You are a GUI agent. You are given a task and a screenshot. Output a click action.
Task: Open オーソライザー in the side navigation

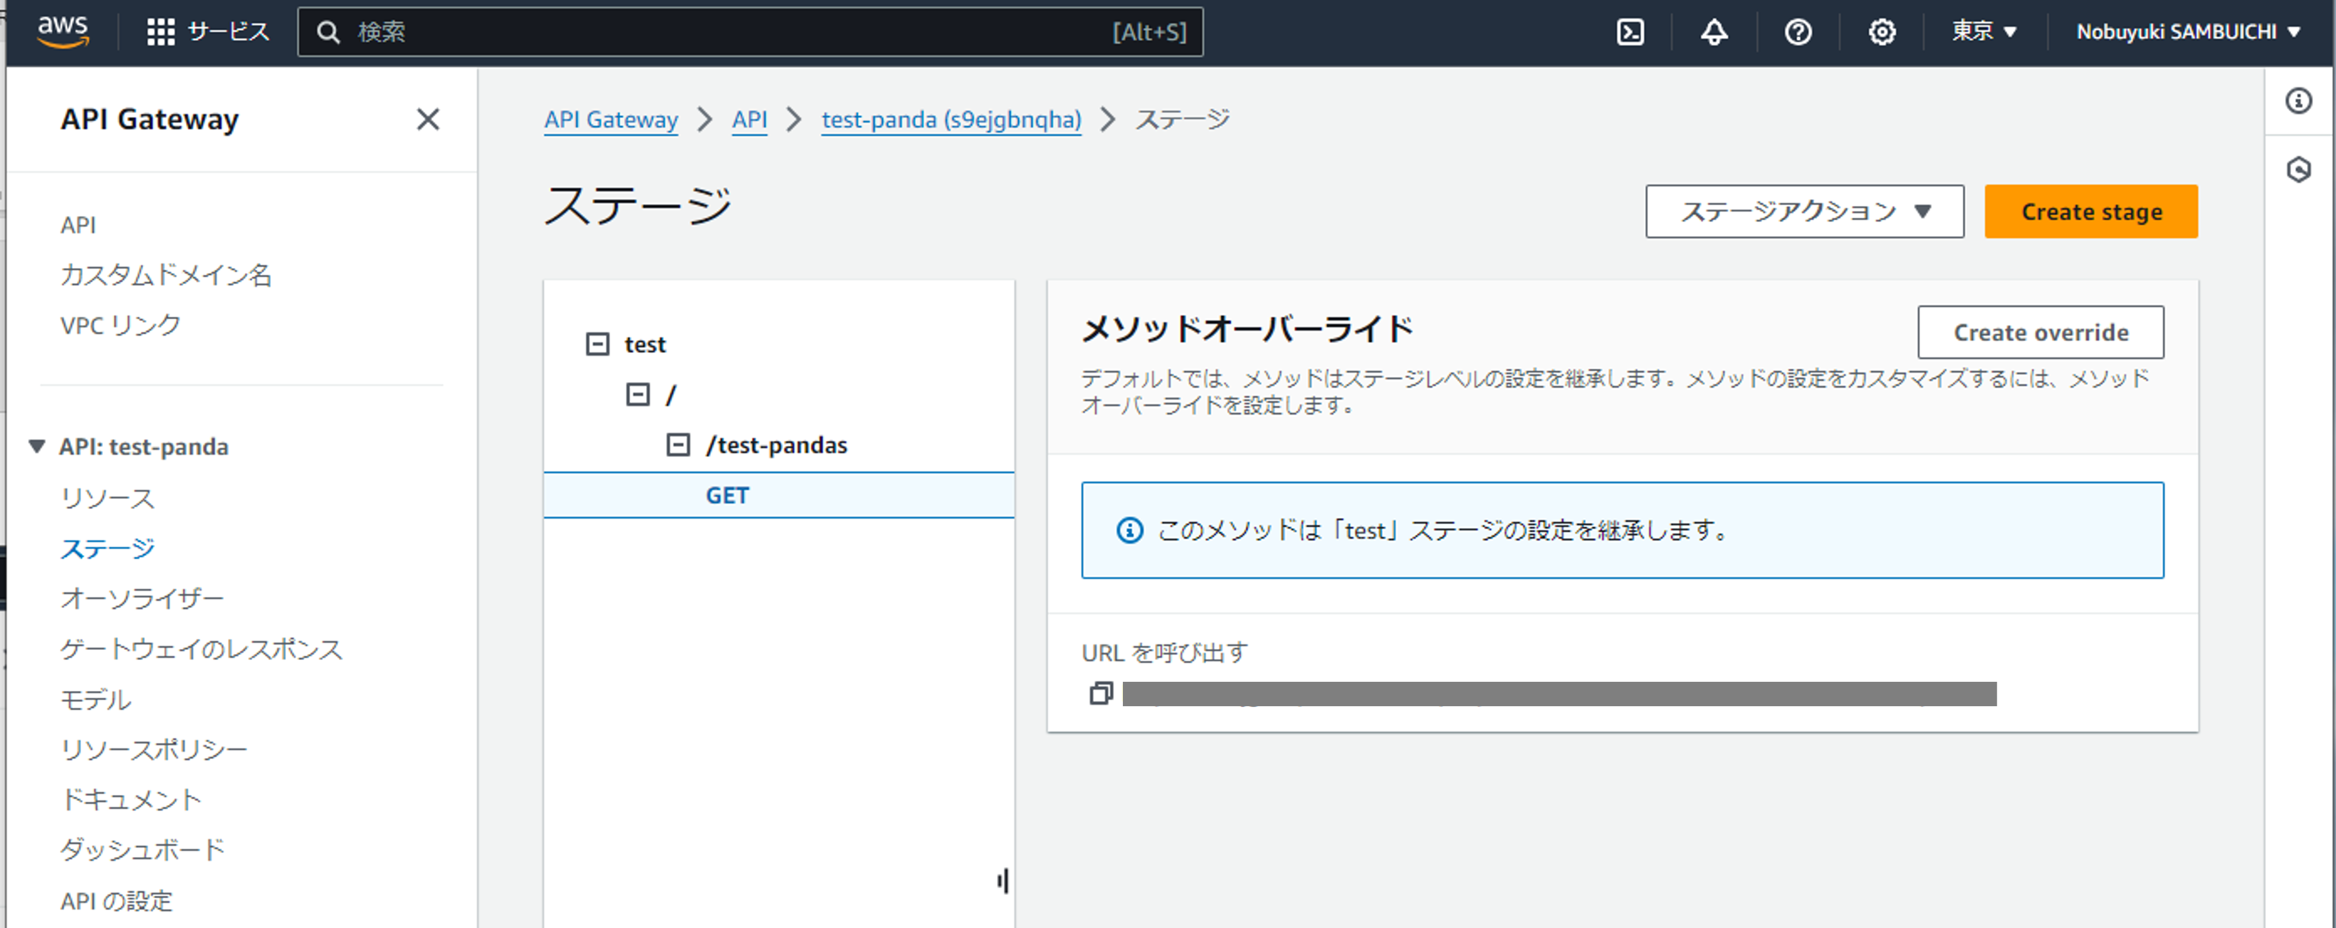[x=141, y=598]
